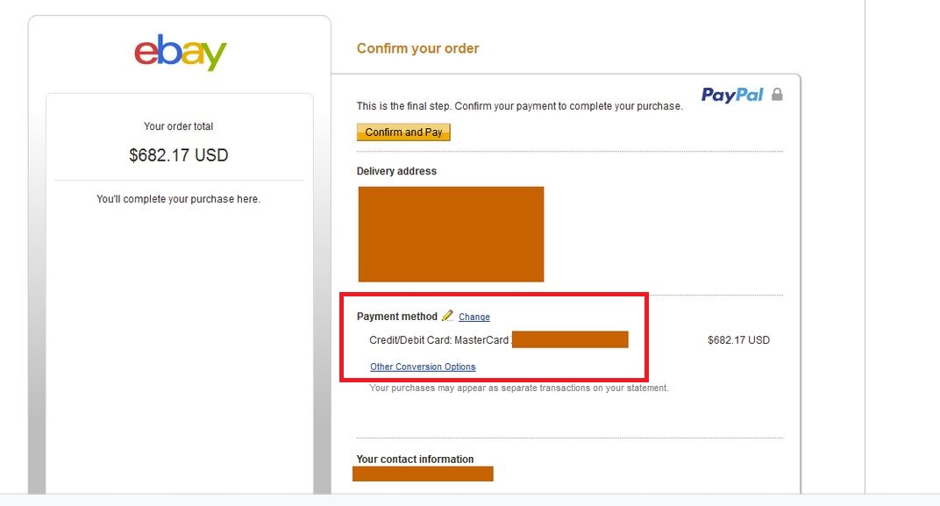
Task: Confirm and Pay the order
Action: pyautogui.click(x=403, y=132)
